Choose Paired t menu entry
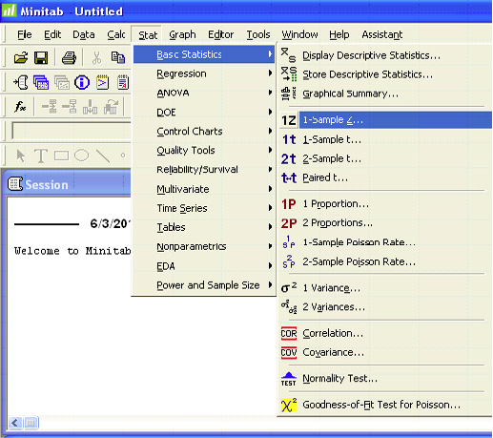493x438 pixels. tap(385, 177)
